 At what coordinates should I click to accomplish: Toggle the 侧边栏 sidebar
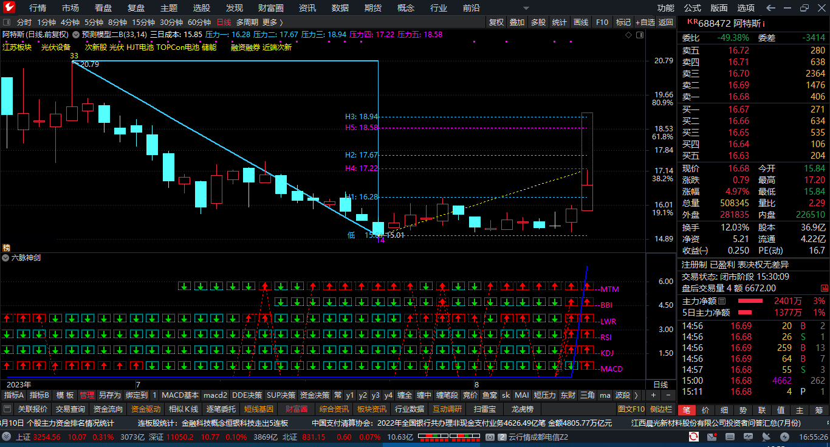pos(661,409)
